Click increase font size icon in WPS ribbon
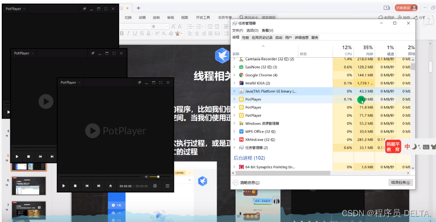 [x=173, y=26]
